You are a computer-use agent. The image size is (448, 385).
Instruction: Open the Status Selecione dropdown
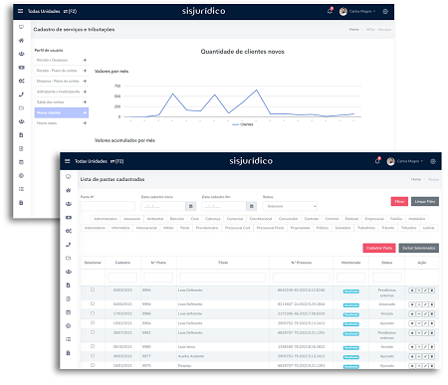[290, 206]
